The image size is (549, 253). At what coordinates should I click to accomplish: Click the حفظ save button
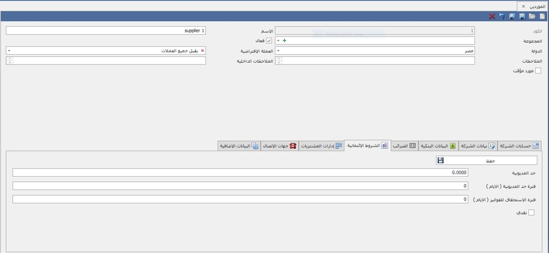click(x=486, y=160)
